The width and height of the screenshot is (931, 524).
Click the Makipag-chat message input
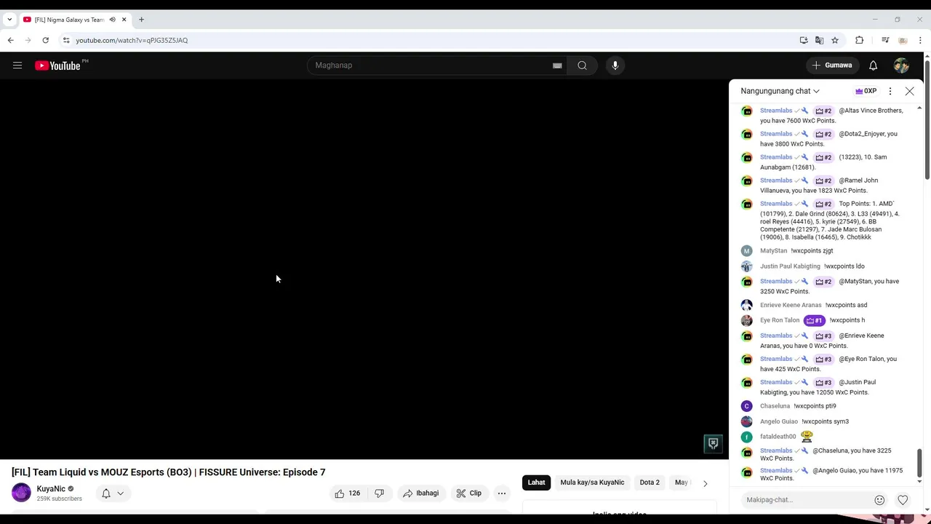806,500
